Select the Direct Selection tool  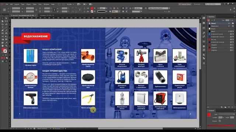click(6, 18)
